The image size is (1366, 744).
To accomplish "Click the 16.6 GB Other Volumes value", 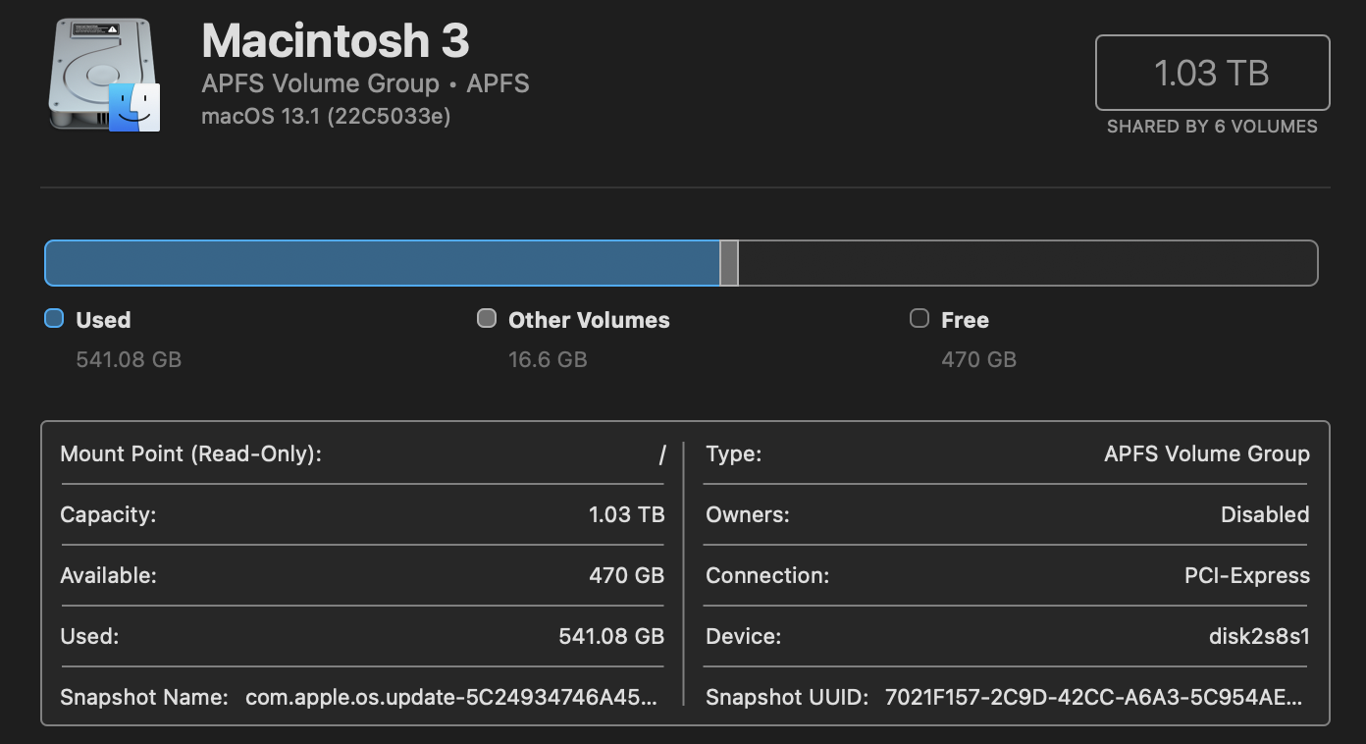I will [548, 359].
